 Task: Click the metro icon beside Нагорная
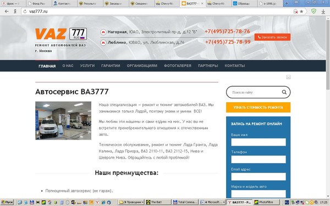click(x=103, y=32)
